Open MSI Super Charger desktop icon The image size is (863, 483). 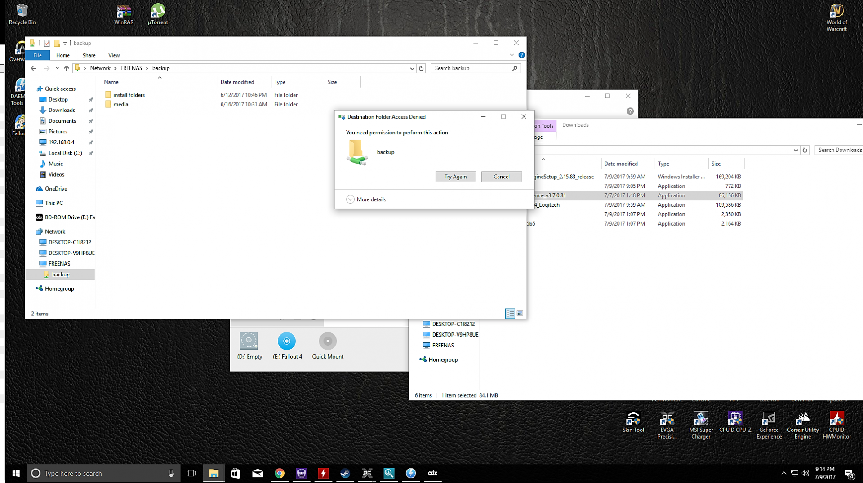pyautogui.click(x=701, y=425)
